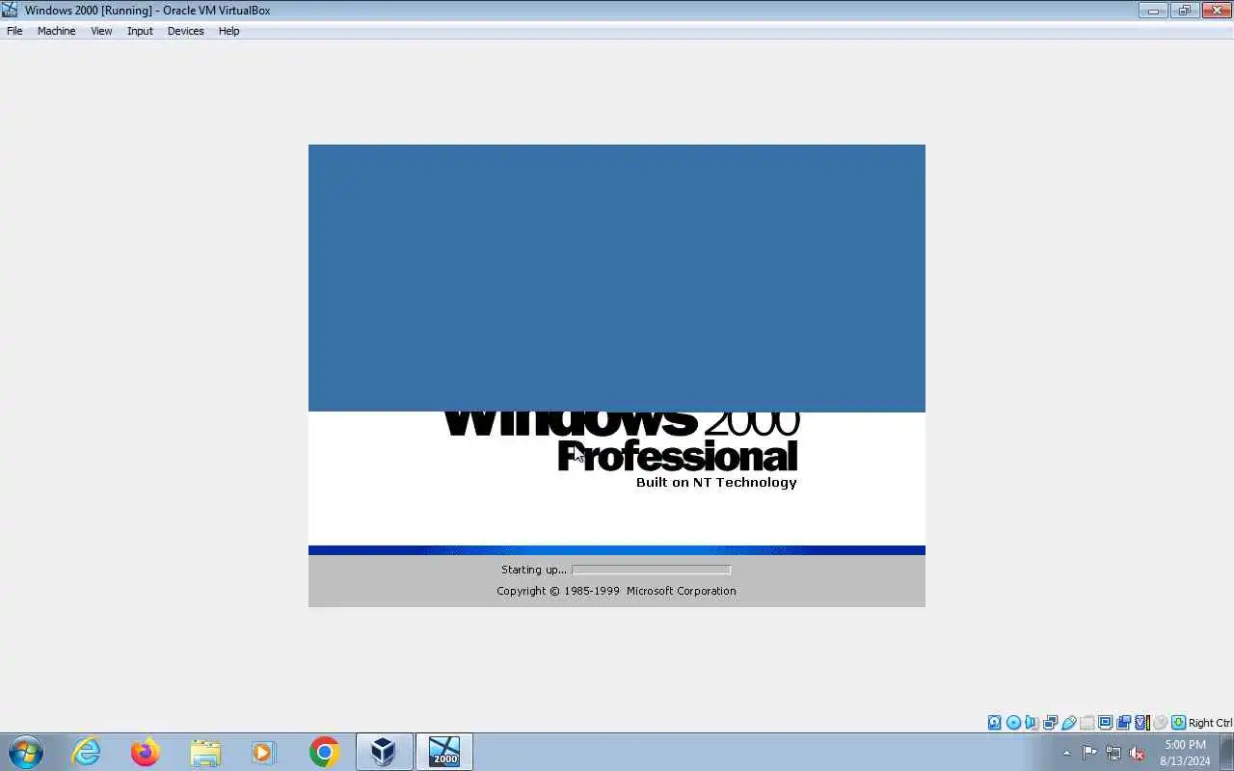This screenshot has height=771, width=1234.
Task: Launch Internet Explorer from taskbar
Action: (86, 752)
